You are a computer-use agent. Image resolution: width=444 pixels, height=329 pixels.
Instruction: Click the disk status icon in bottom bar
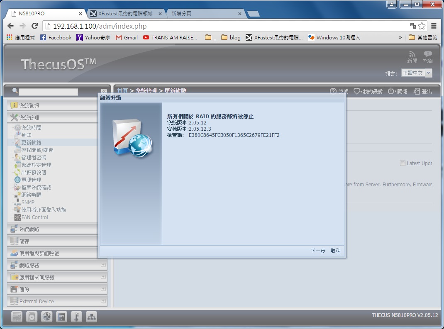point(32,317)
